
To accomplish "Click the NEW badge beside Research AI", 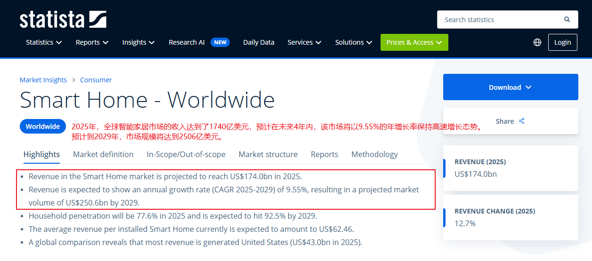I will point(220,42).
